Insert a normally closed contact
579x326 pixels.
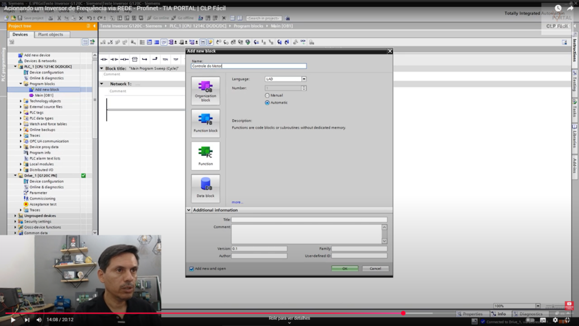pyautogui.click(x=114, y=59)
